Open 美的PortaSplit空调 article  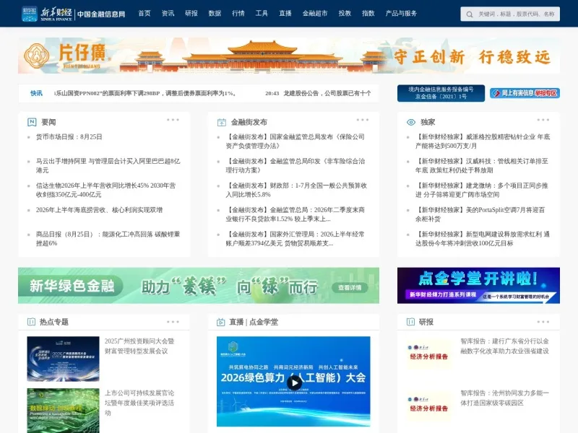click(x=480, y=214)
